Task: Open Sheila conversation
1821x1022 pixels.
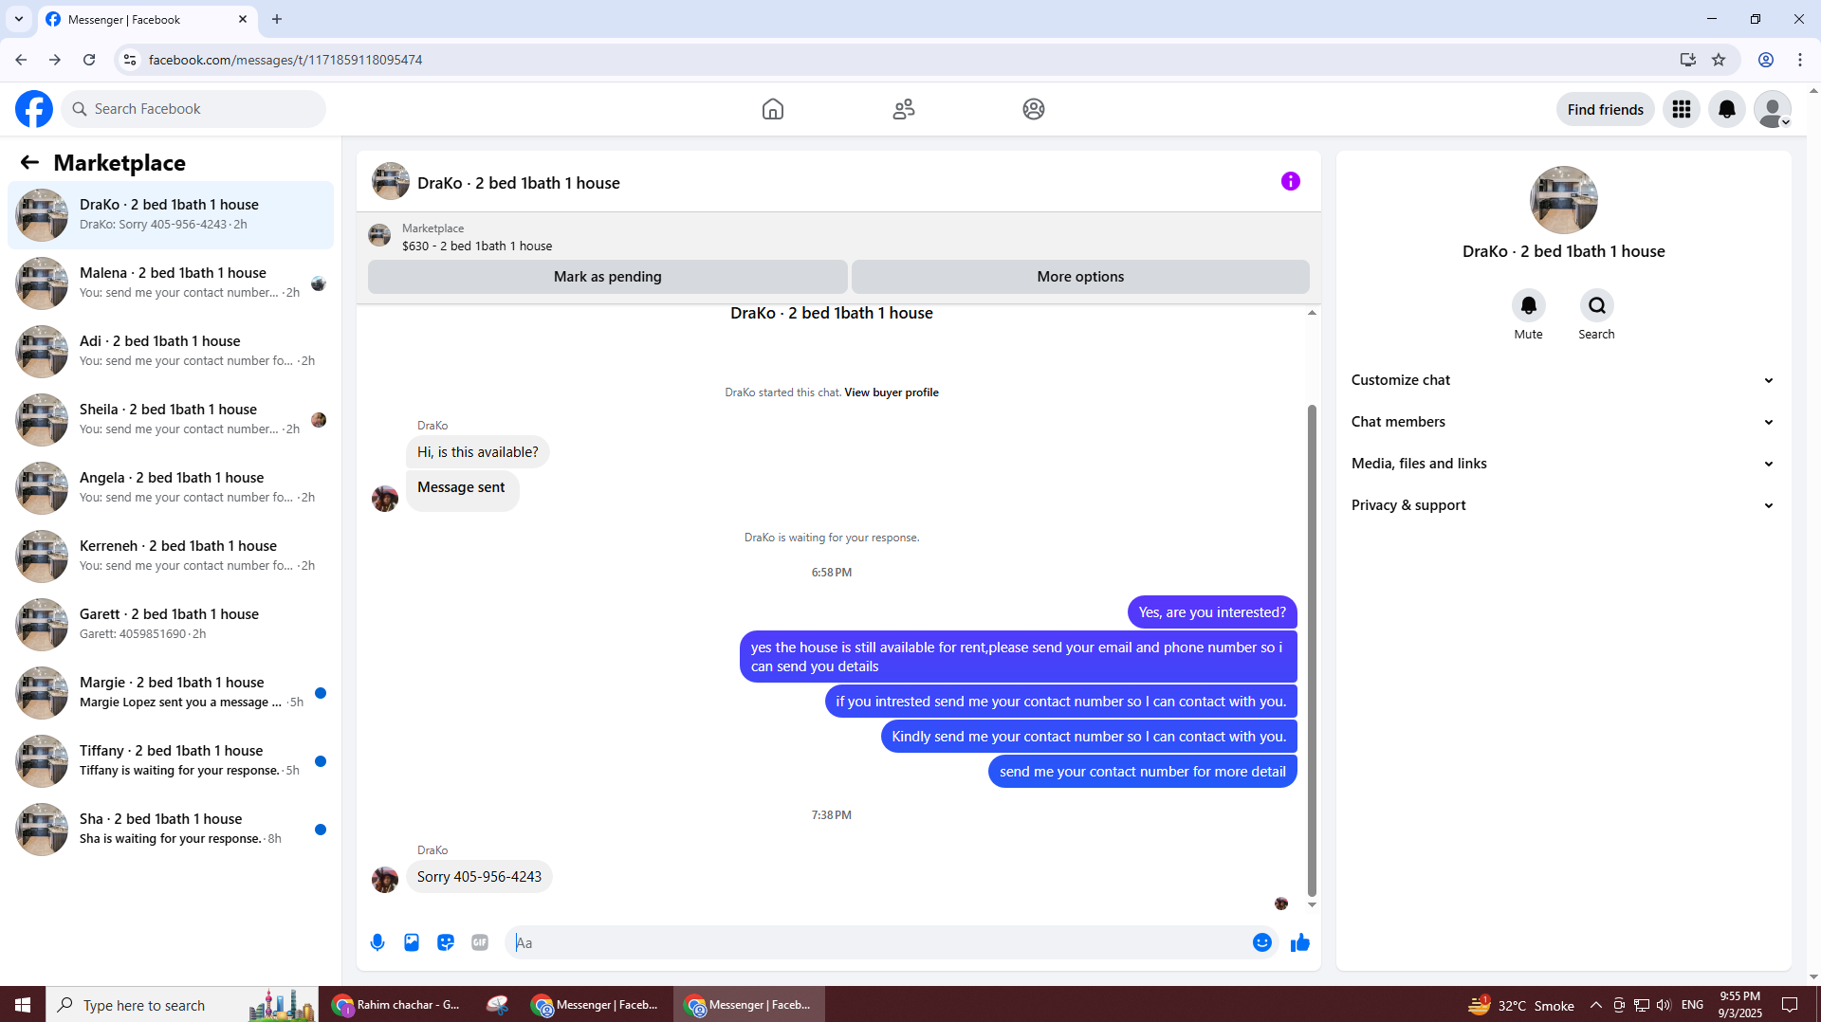Action: coord(171,419)
